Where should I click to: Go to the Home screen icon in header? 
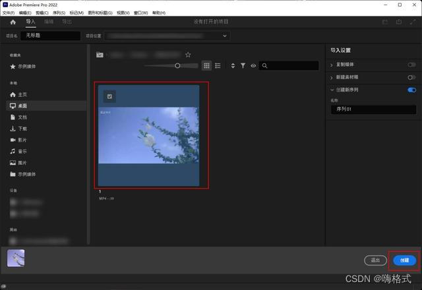pos(13,22)
